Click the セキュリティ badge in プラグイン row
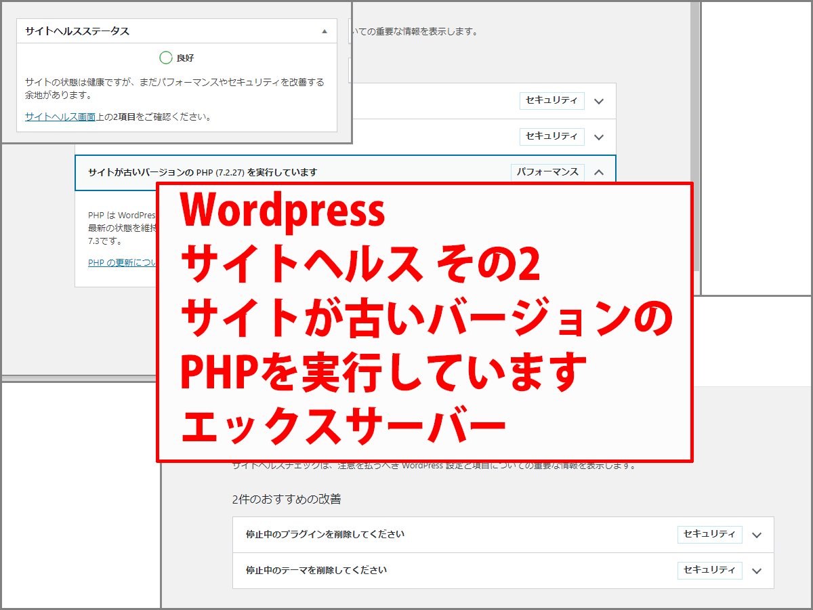Screen dimensions: 813x610 pos(710,534)
